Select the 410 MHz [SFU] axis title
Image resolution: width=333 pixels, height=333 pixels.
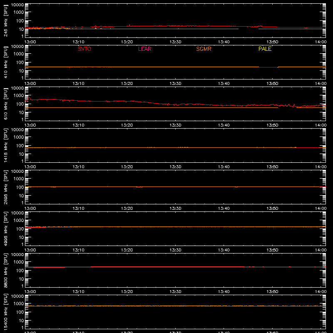coord(6,62)
